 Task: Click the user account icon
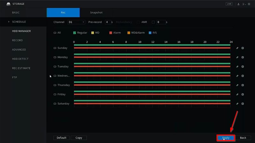(238, 4)
